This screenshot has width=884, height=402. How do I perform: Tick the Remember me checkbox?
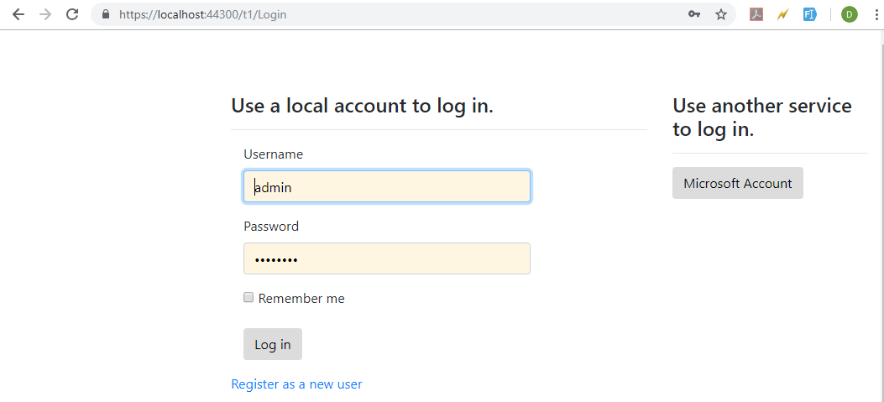click(x=248, y=297)
